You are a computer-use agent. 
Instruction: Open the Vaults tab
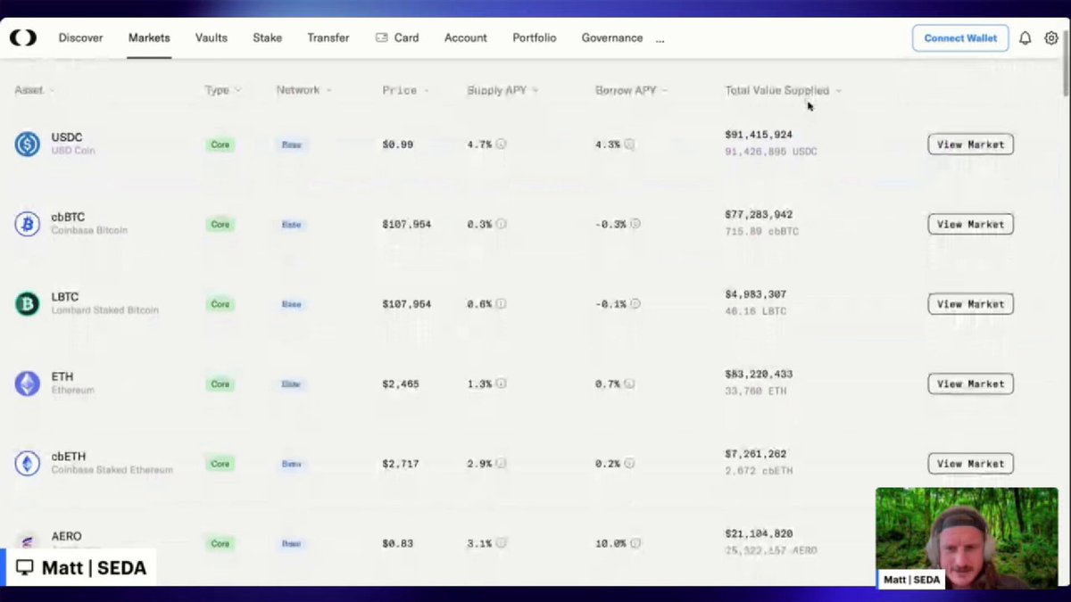coord(212,38)
